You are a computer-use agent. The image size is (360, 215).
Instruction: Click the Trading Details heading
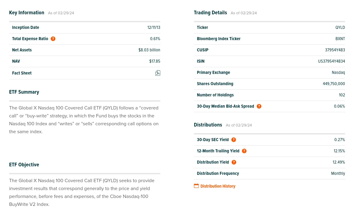click(210, 13)
